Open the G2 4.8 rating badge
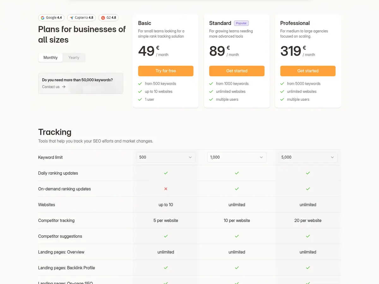The width and height of the screenshot is (379, 284). [109, 18]
